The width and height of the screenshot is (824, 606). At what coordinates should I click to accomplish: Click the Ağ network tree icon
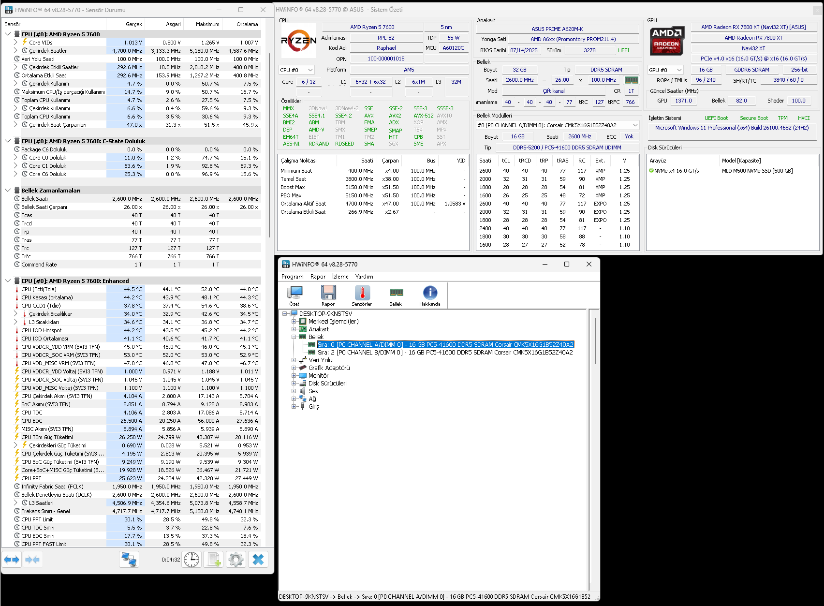tap(303, 399)
